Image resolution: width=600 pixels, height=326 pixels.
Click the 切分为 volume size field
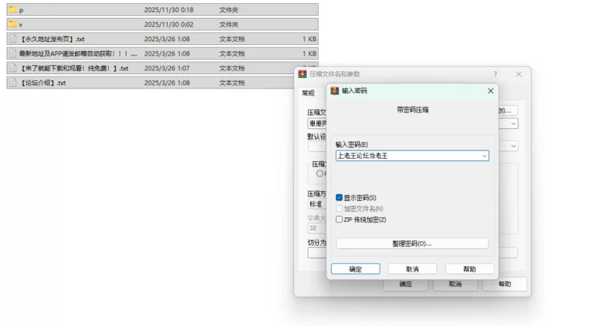pyautogui.click(x=317, y=253)
